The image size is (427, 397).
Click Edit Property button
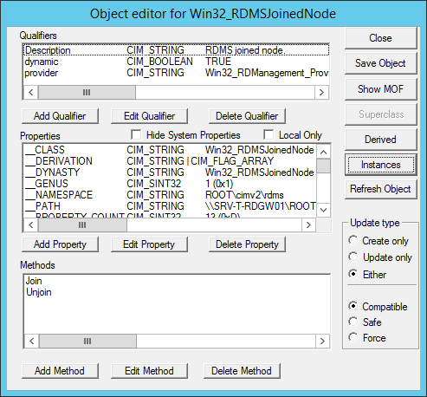click(x=149, y=244)
